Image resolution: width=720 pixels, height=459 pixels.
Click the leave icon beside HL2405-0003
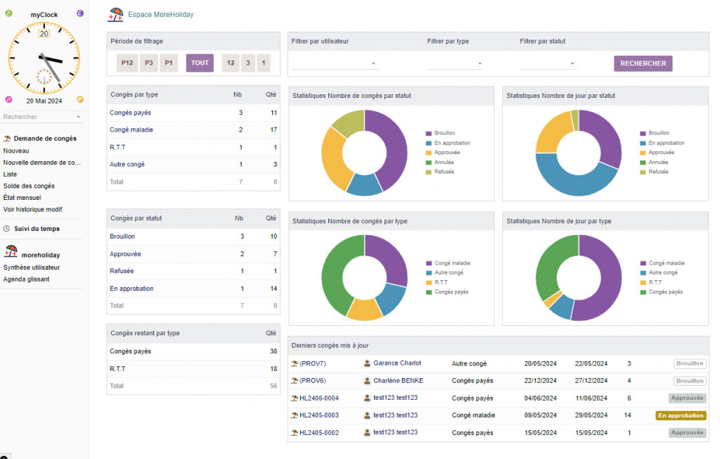[x=295, y=415]
